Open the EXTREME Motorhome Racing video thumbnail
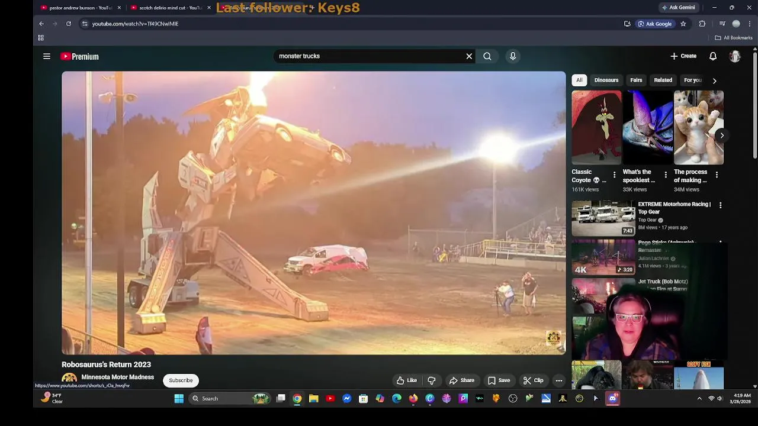The image size is (758, 426). pyautogui.click(x=603, y=218)
